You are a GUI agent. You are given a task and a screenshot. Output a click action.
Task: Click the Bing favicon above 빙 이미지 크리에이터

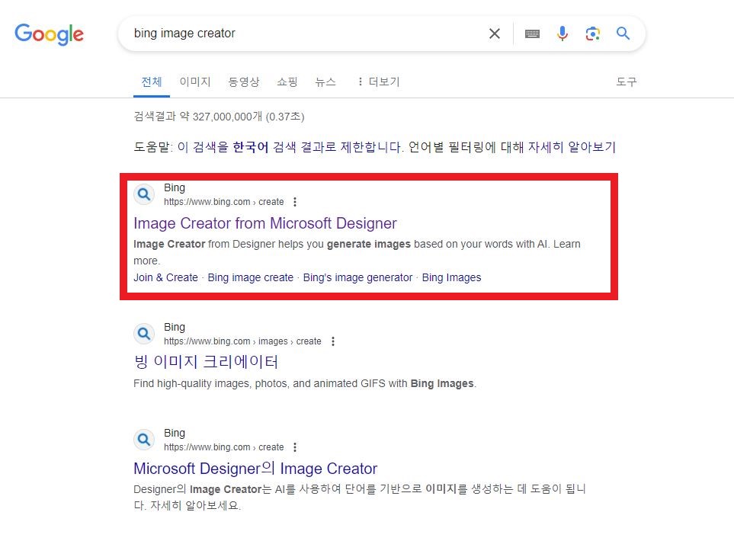[x=144, y=334]
